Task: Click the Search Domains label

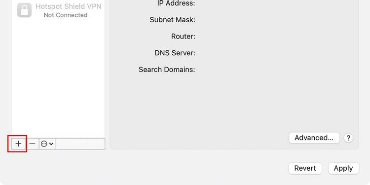Action: [x=167, y=70]
